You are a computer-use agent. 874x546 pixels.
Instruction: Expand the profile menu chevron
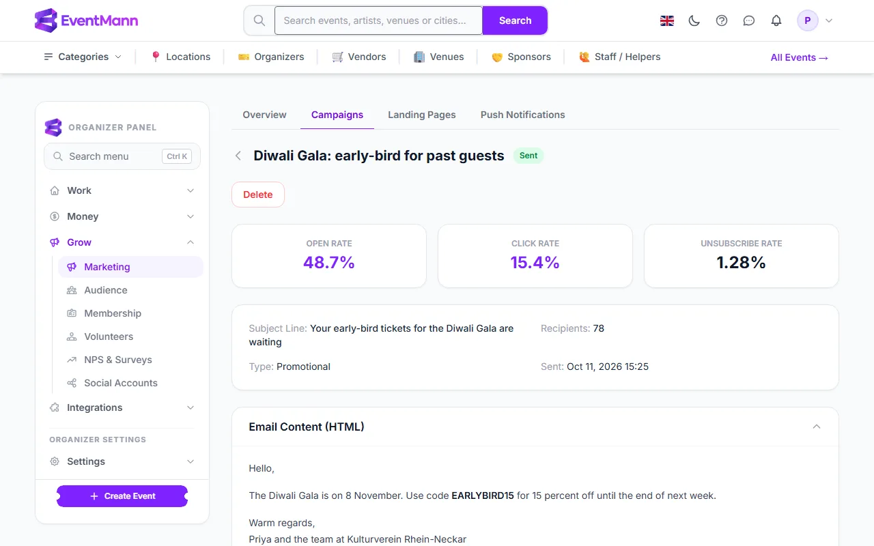[x=829, y=20]
